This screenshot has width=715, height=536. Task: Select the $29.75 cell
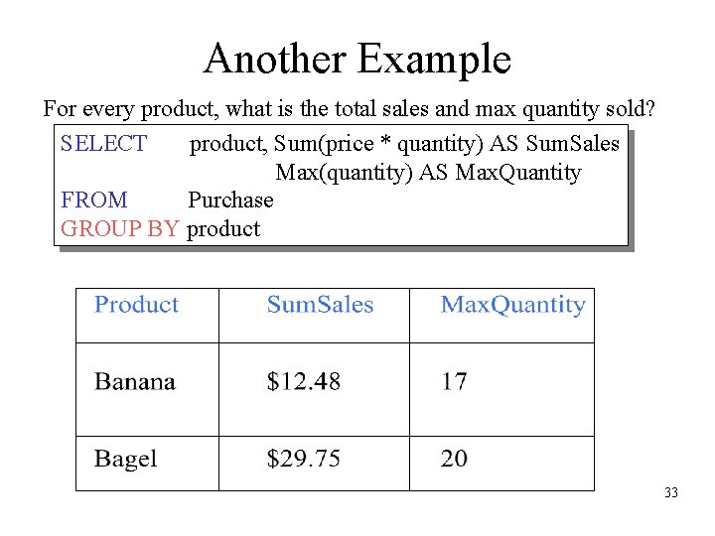tap(303, 459)
